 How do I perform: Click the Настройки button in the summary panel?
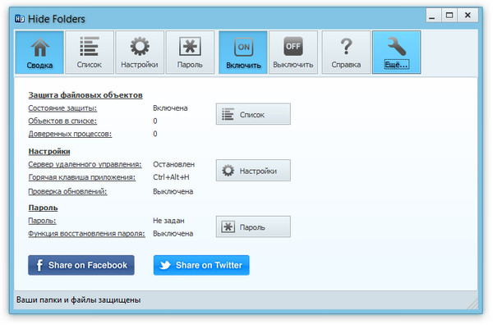pyautogui.click(x=253, y=171)
